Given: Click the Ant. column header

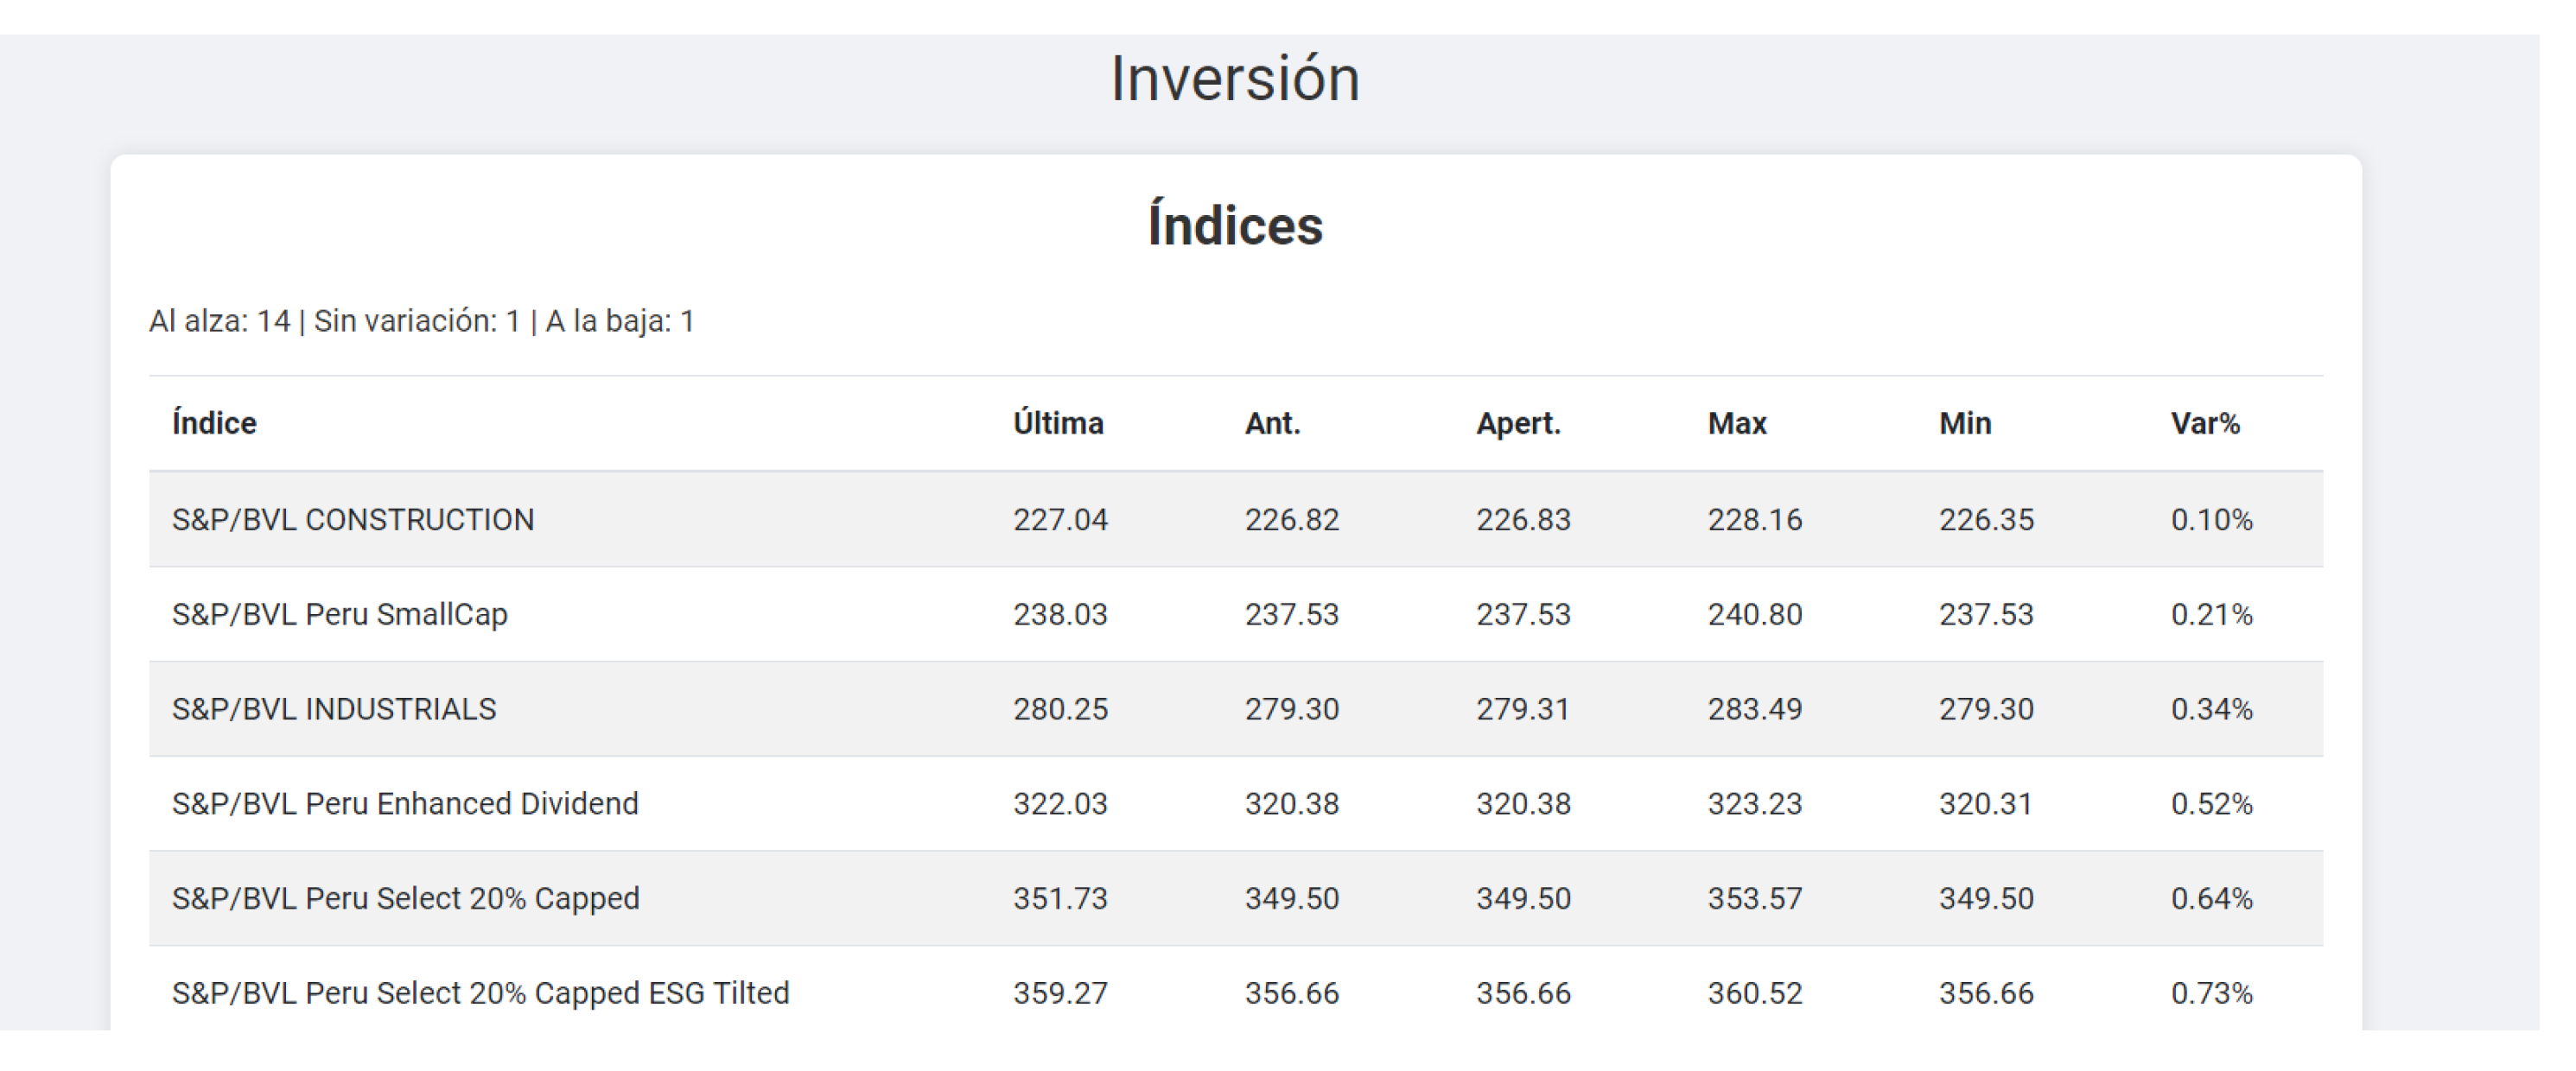Looking at the screenshot, I should 1272,423.
